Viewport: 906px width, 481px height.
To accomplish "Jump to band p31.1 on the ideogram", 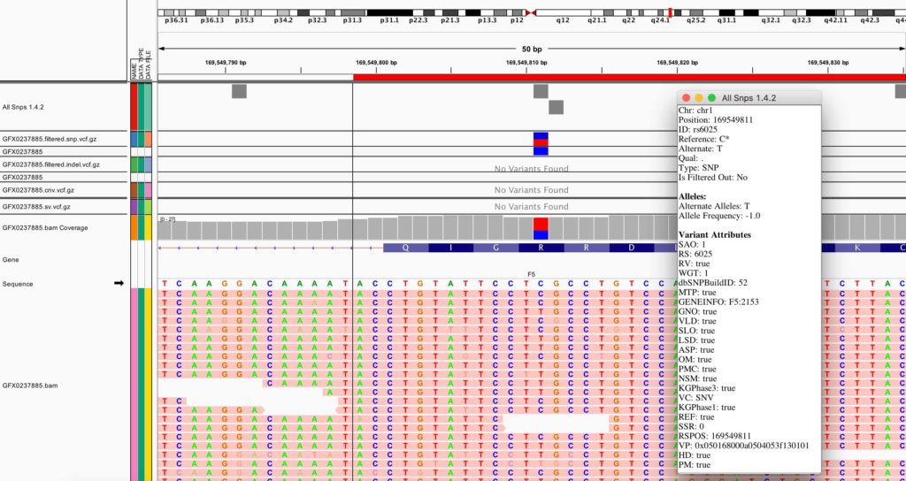I will pyautogui.click(x=389, y=19).
